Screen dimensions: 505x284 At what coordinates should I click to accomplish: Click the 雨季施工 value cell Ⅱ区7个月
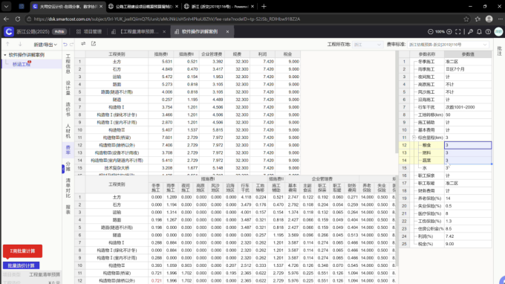pos(468,69)
